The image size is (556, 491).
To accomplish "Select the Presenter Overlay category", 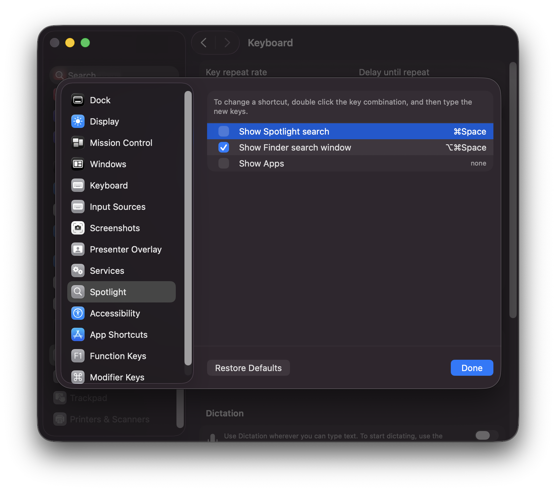I will (126, 249).
